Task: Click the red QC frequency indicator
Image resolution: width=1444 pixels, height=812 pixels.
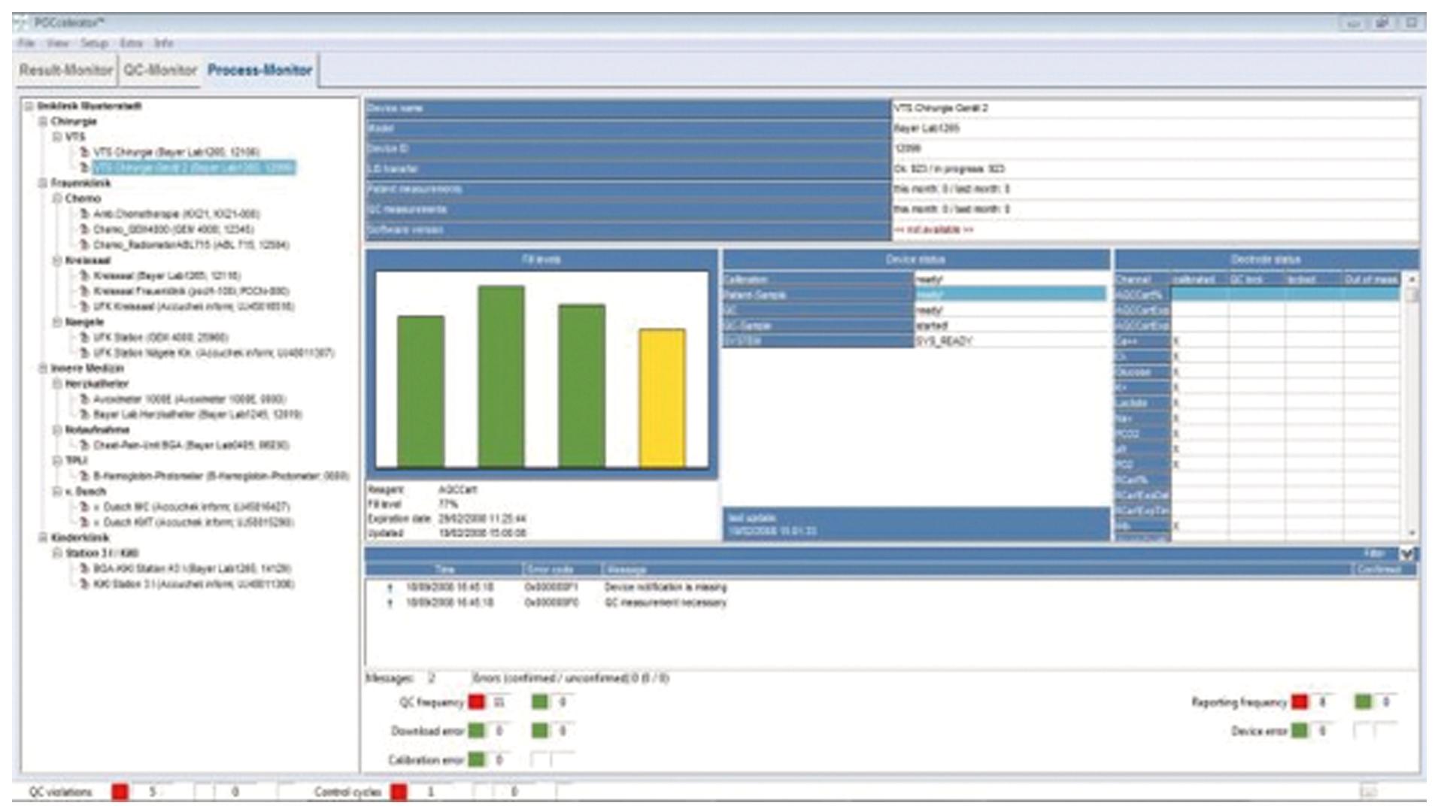Action: 477,702
